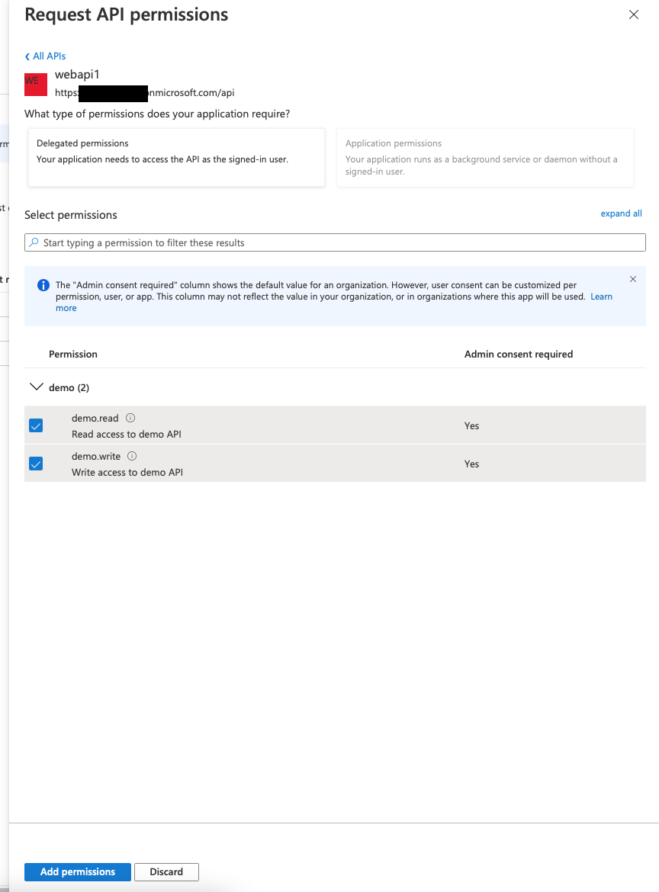Click the permission filter search field
The width and height of the screenshot is (659, 892).
pos(336,242)
